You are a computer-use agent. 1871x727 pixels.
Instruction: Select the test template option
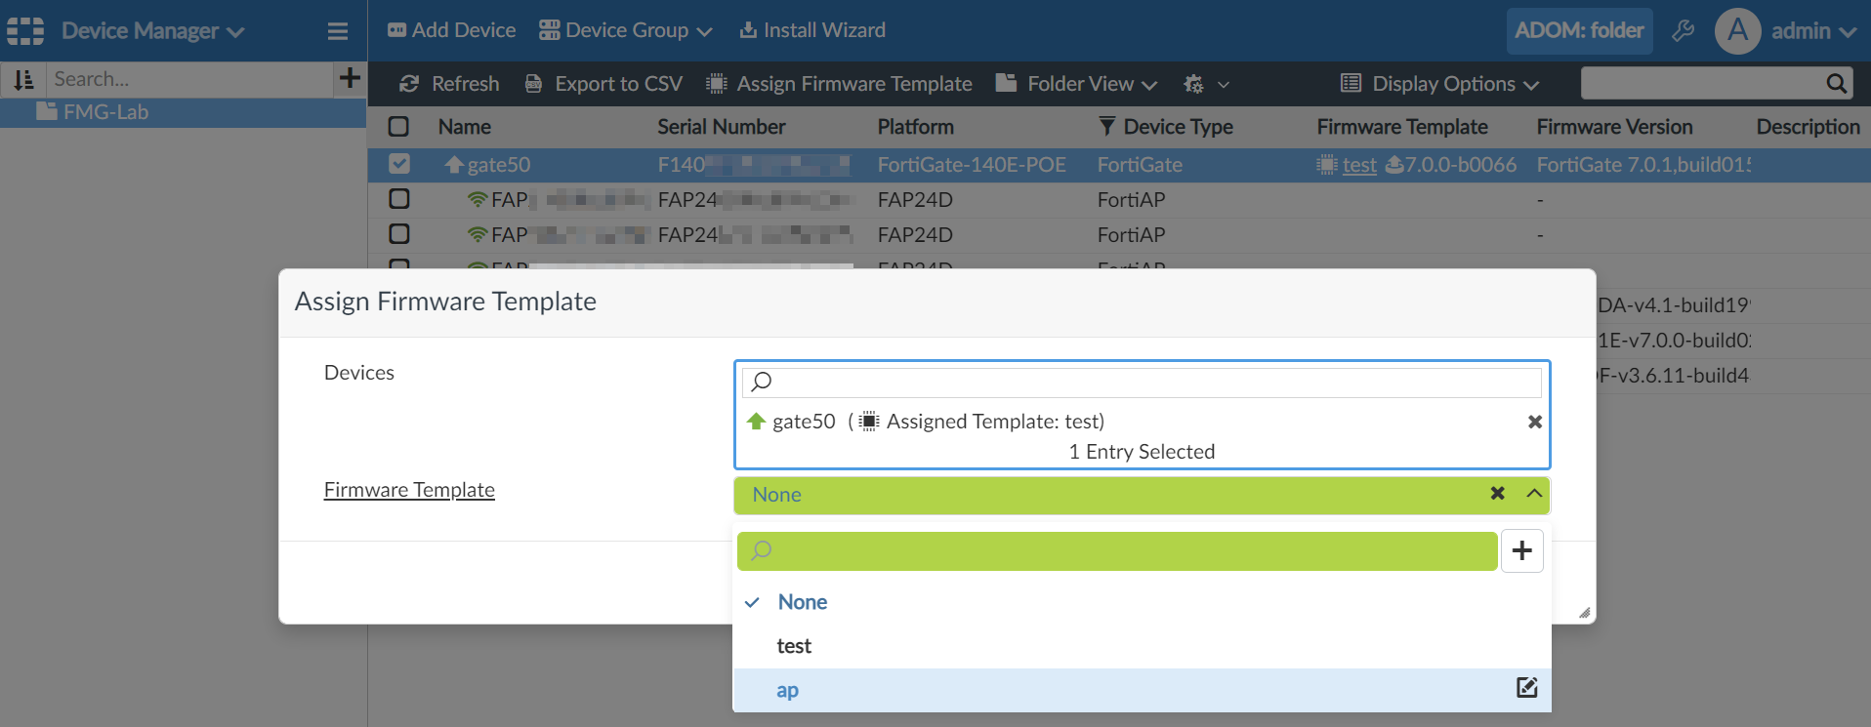(794, 646)
